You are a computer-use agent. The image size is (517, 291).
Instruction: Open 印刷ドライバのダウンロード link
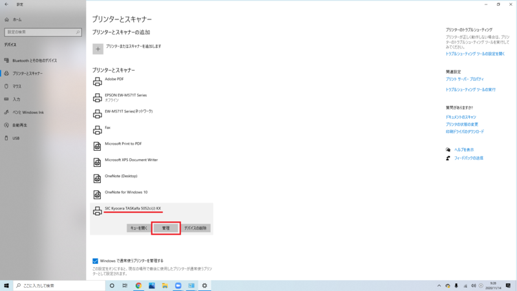tap(465, 132)
